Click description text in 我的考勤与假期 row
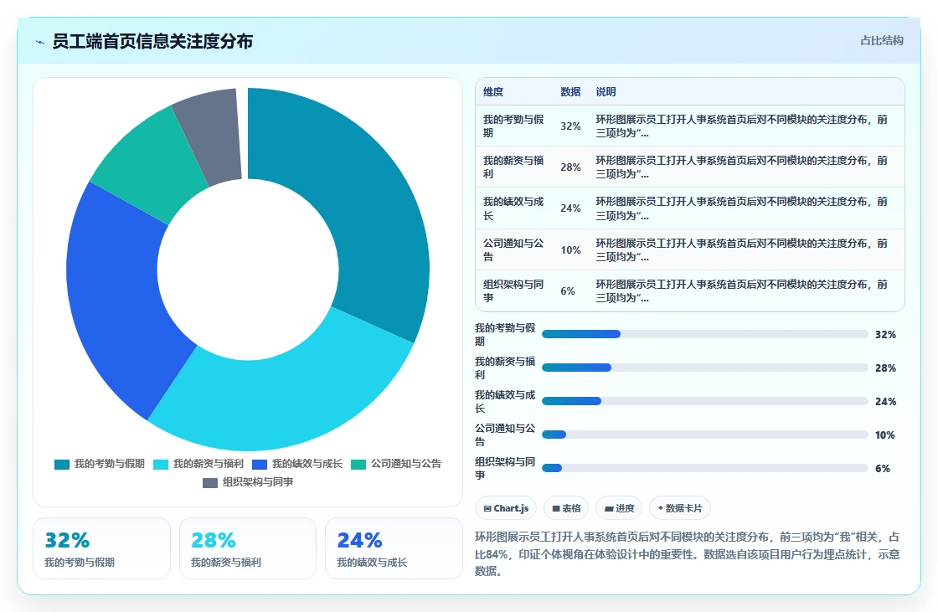 (742, 126)
